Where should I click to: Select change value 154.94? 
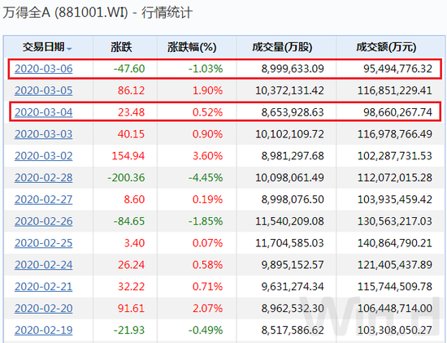(128, 156)
